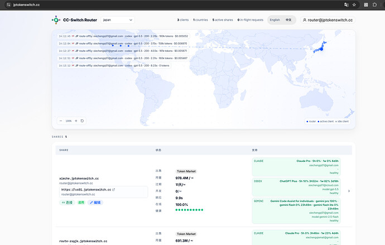Open the CLAUDE Claude Pro card for xiechengqi01@gmail.com
385x245 pixels.
(x=296, y=167)
